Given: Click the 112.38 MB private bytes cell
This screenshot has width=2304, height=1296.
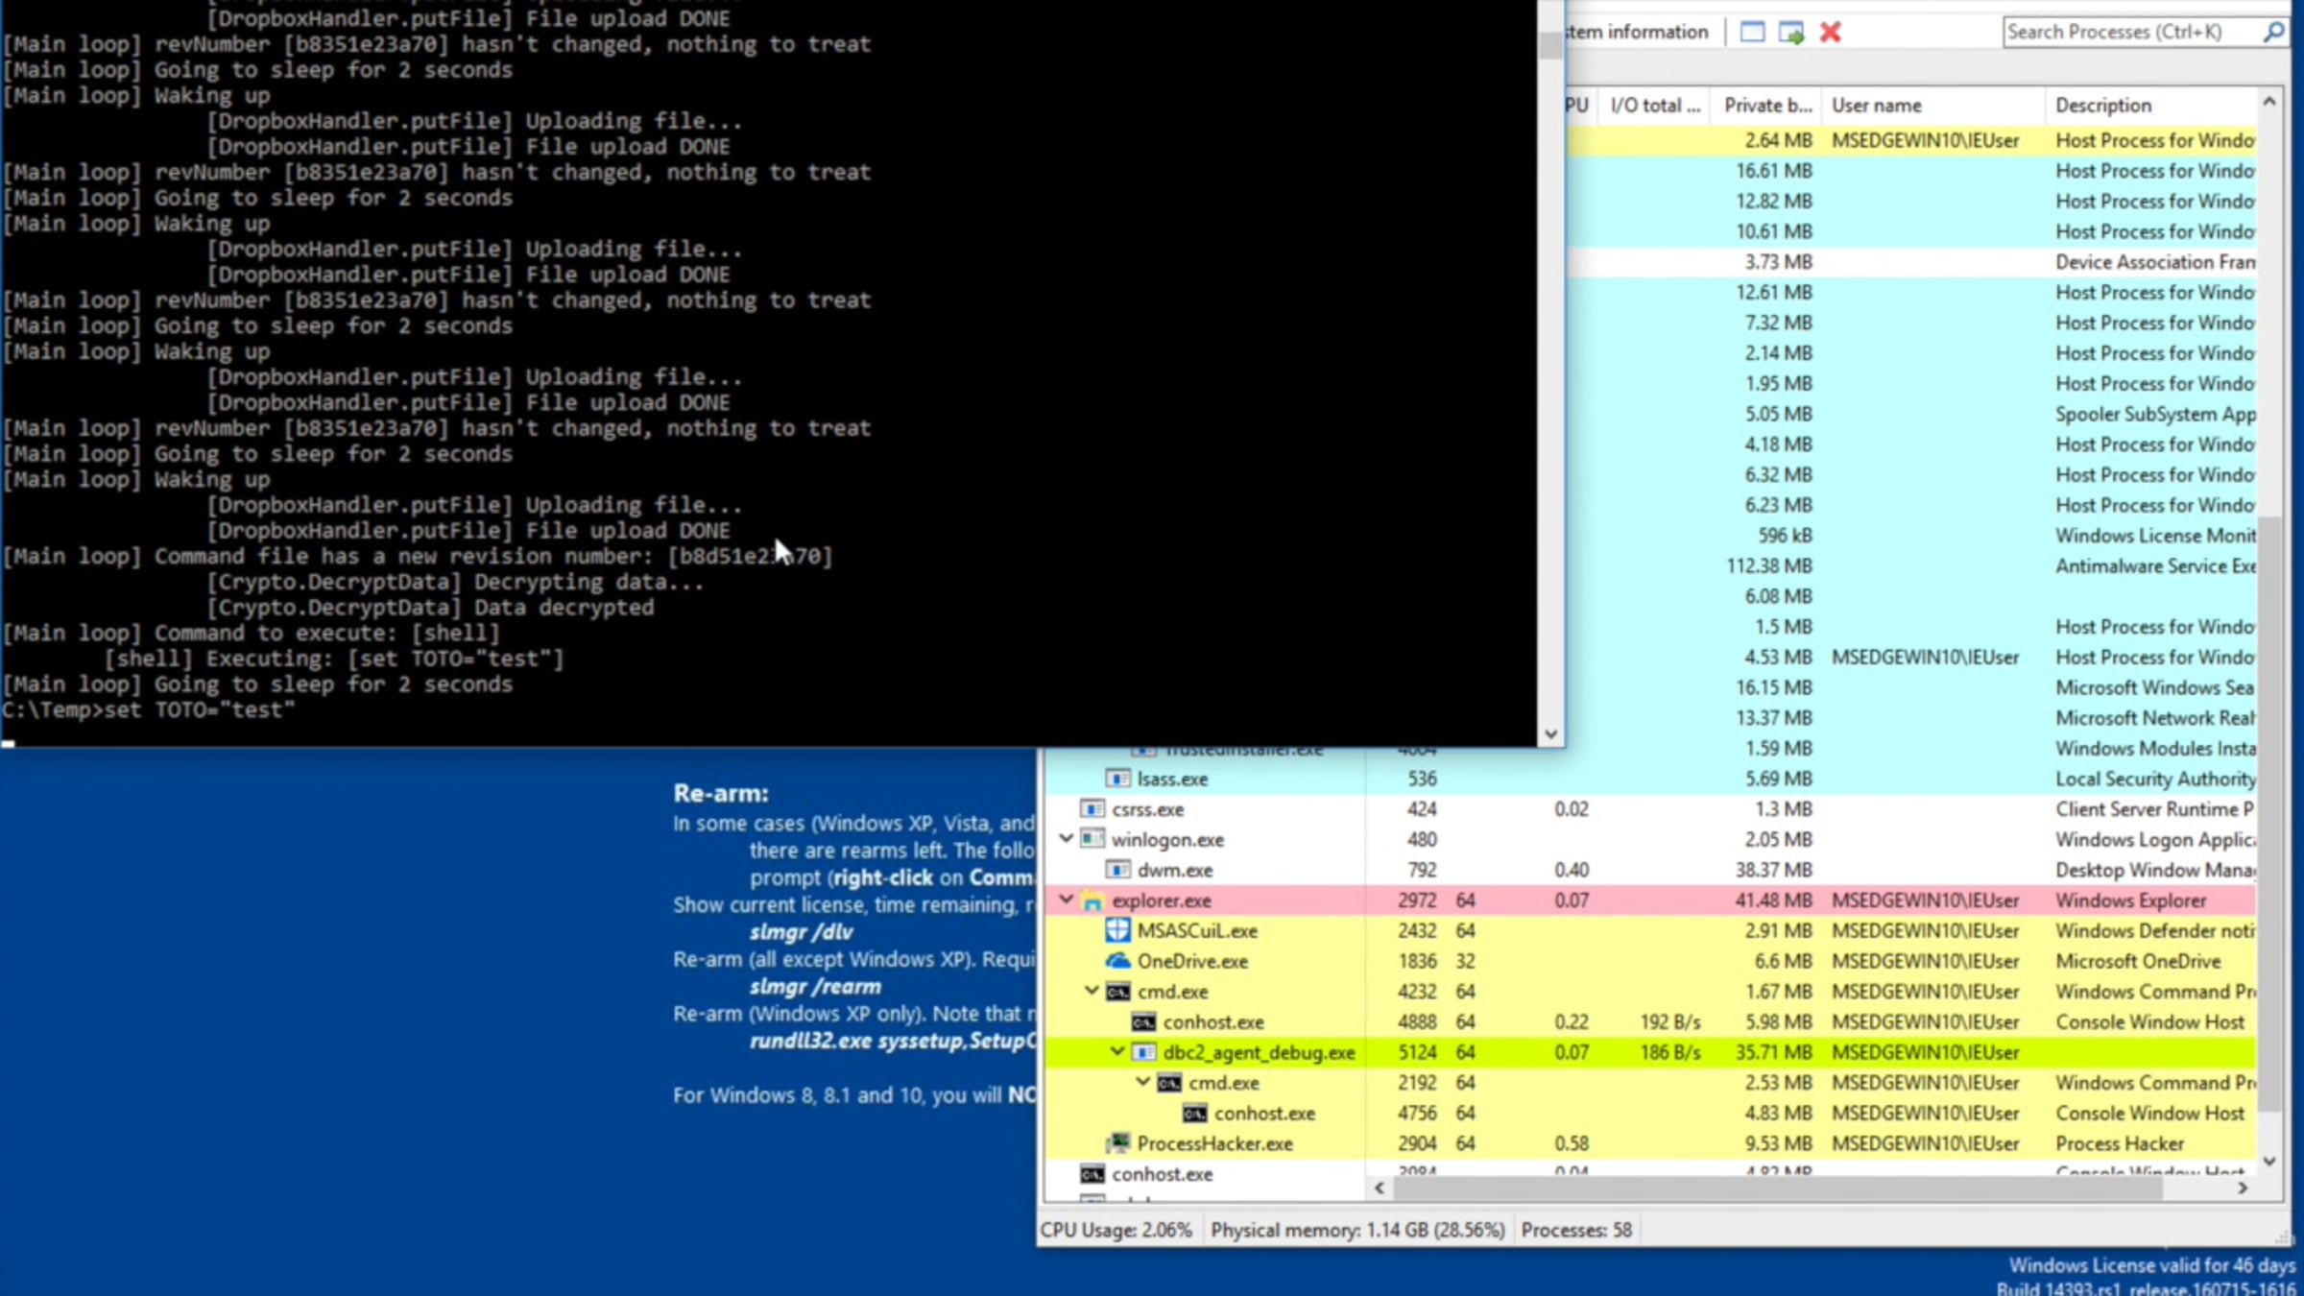Looking at the screenshot, I should point(1768,566).
